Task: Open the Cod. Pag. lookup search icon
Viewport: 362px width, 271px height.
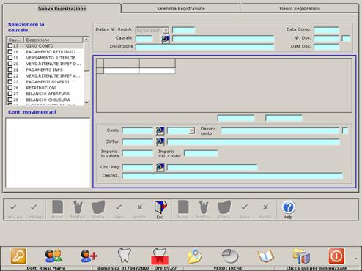Action: click(x=160, y=167)
